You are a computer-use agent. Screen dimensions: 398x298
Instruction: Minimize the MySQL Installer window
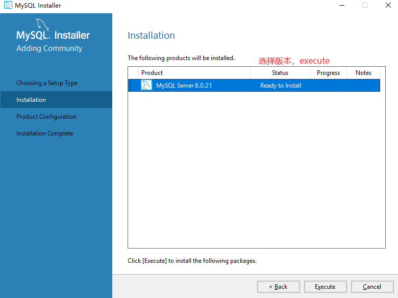342,5
